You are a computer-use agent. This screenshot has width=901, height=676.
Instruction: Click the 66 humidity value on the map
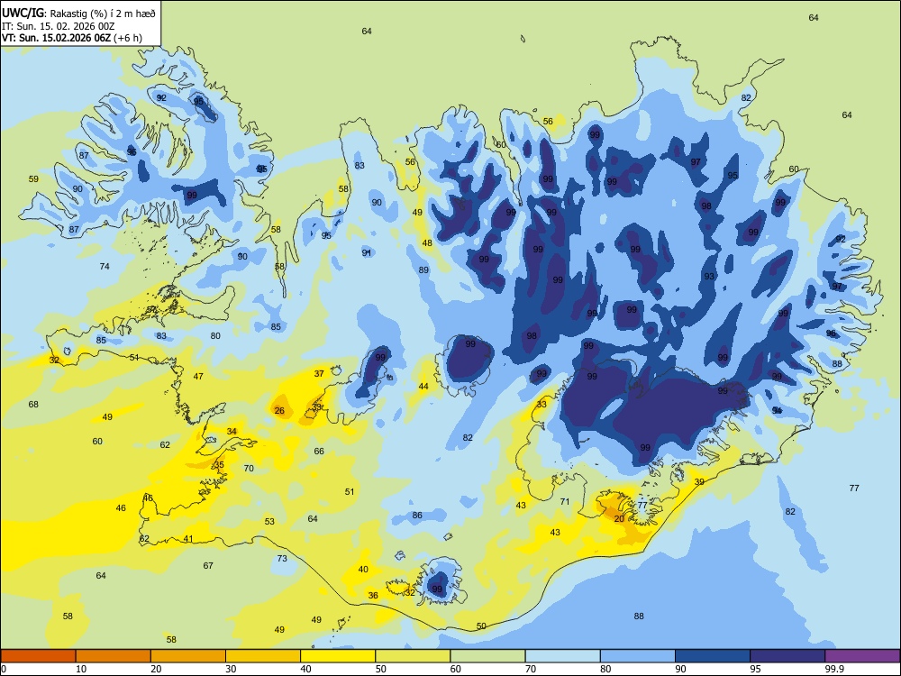point(319,452)
